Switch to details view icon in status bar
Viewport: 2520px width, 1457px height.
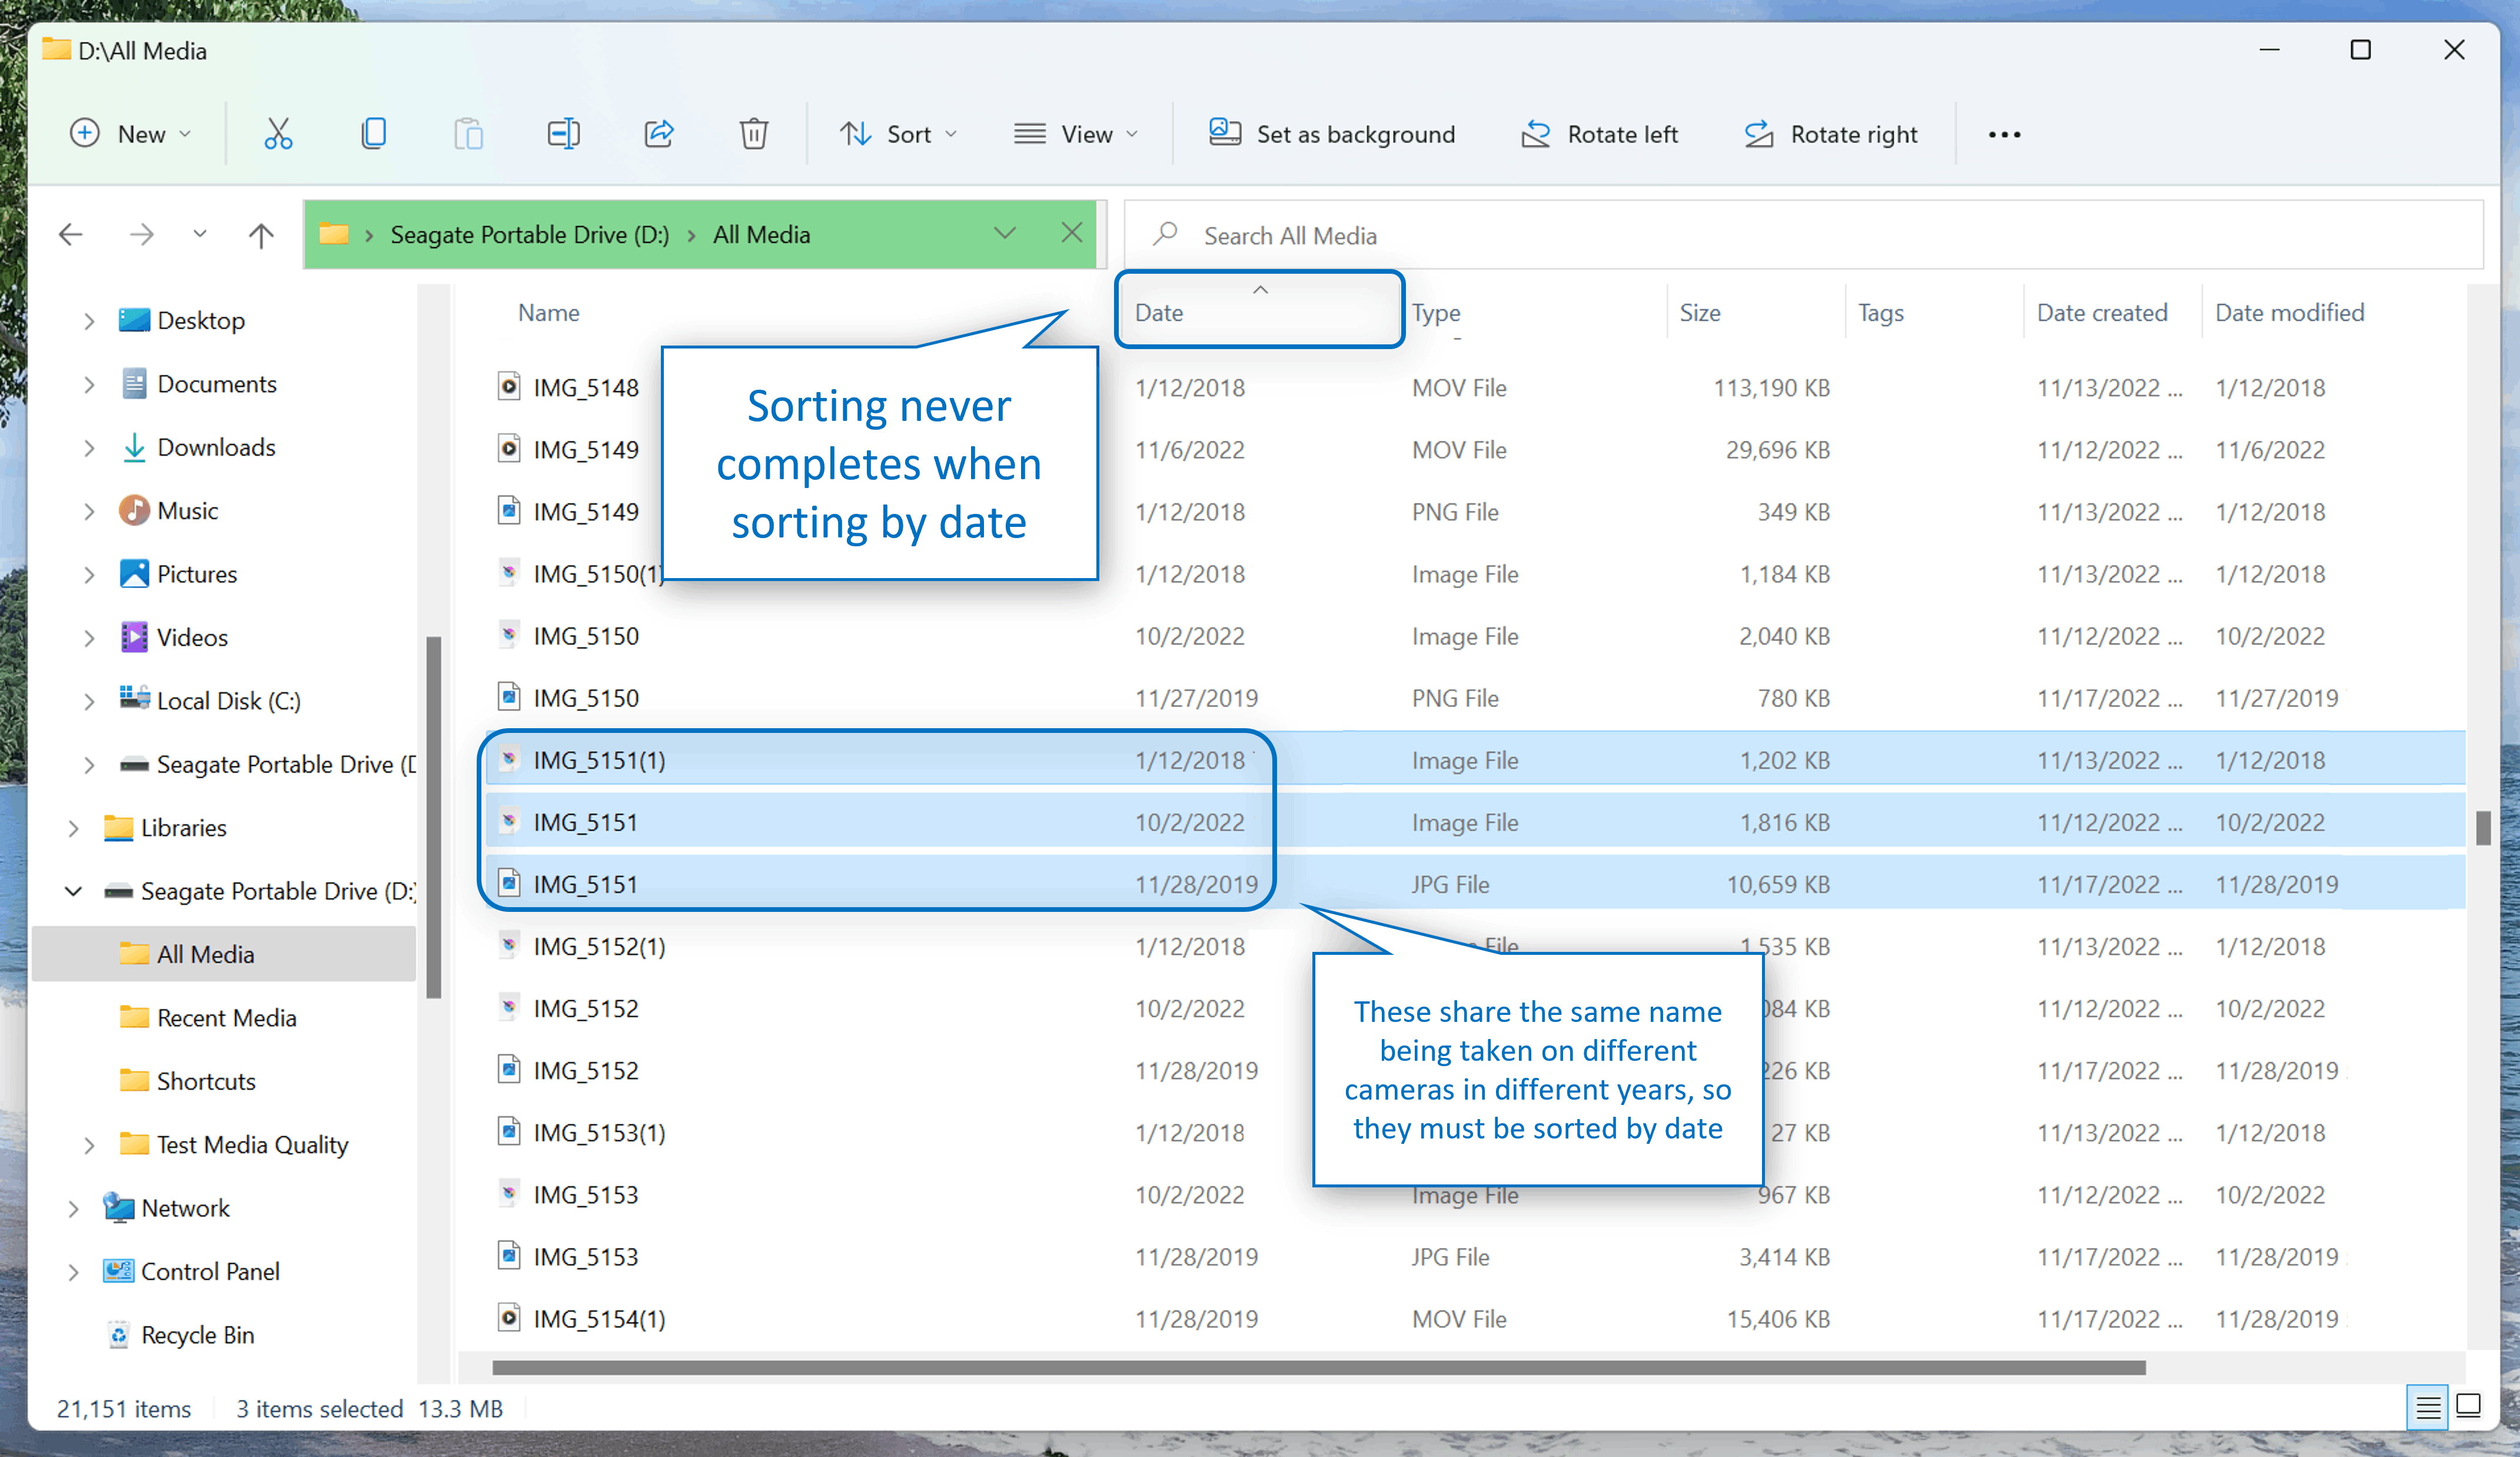tap(2427, 1406)
